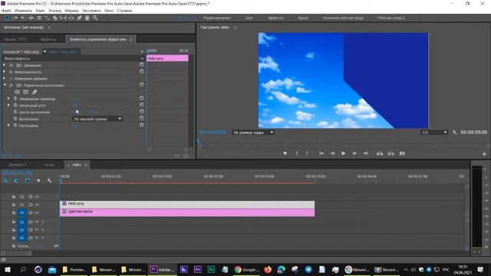The width and height of the screenshot is (491, 276).
Task: Solo audio track A2
Action: (x=43, y=230)
